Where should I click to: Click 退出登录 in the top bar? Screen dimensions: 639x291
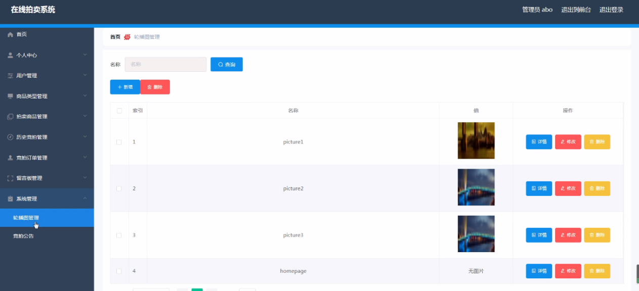click(611, 10)
